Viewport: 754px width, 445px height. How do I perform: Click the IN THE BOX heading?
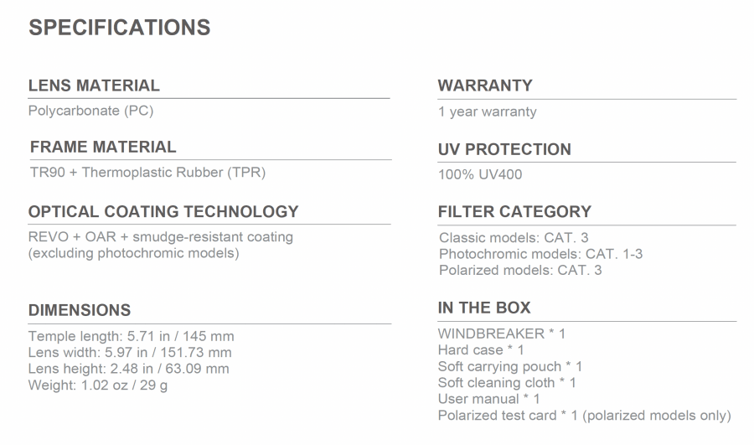click(x=484, y=308)
